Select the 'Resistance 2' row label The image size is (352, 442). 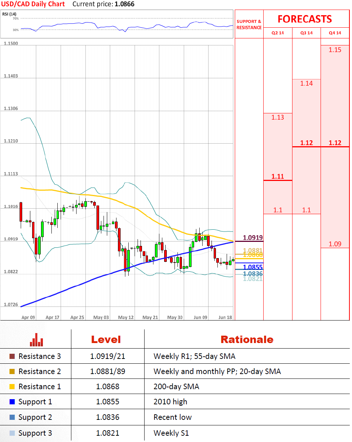40,371
